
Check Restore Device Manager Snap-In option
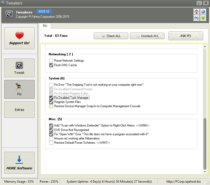click(x=51, y=106)
